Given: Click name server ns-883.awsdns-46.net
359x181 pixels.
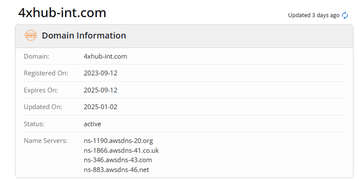Looking at the screenshot, I should coord(116,169).
